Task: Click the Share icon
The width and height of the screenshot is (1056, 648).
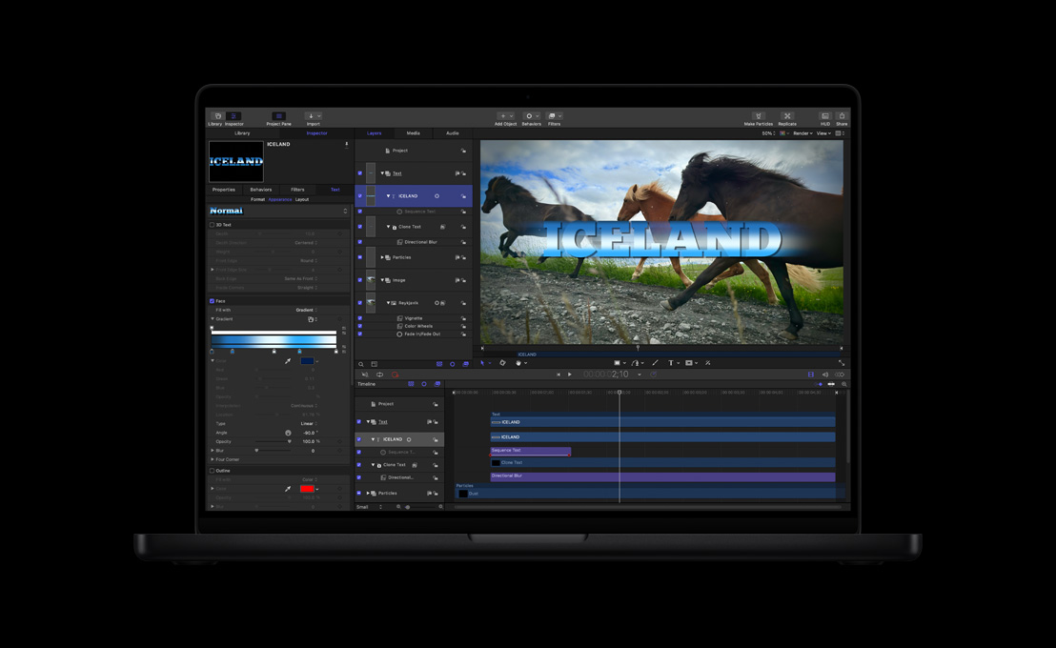Action: 842,116
